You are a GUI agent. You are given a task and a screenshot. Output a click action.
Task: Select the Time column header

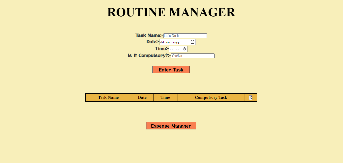click(x=165, y=98)
